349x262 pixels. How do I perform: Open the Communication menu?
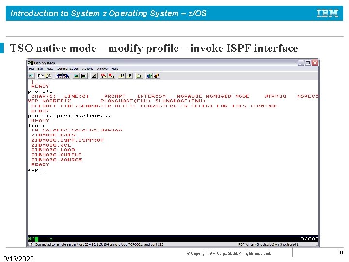coord(67,69)
